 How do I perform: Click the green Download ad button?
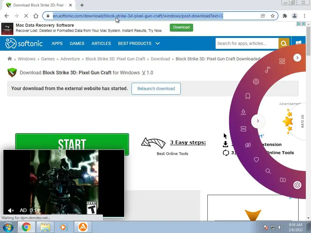(x=181, y=27)
